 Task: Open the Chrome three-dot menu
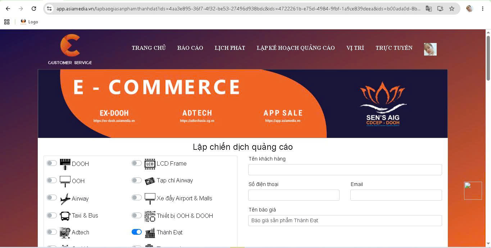point(483,9)
